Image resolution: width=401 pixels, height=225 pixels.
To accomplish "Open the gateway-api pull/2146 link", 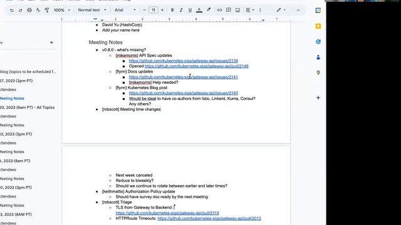I will pyautogui.click(x=196, y=66).
